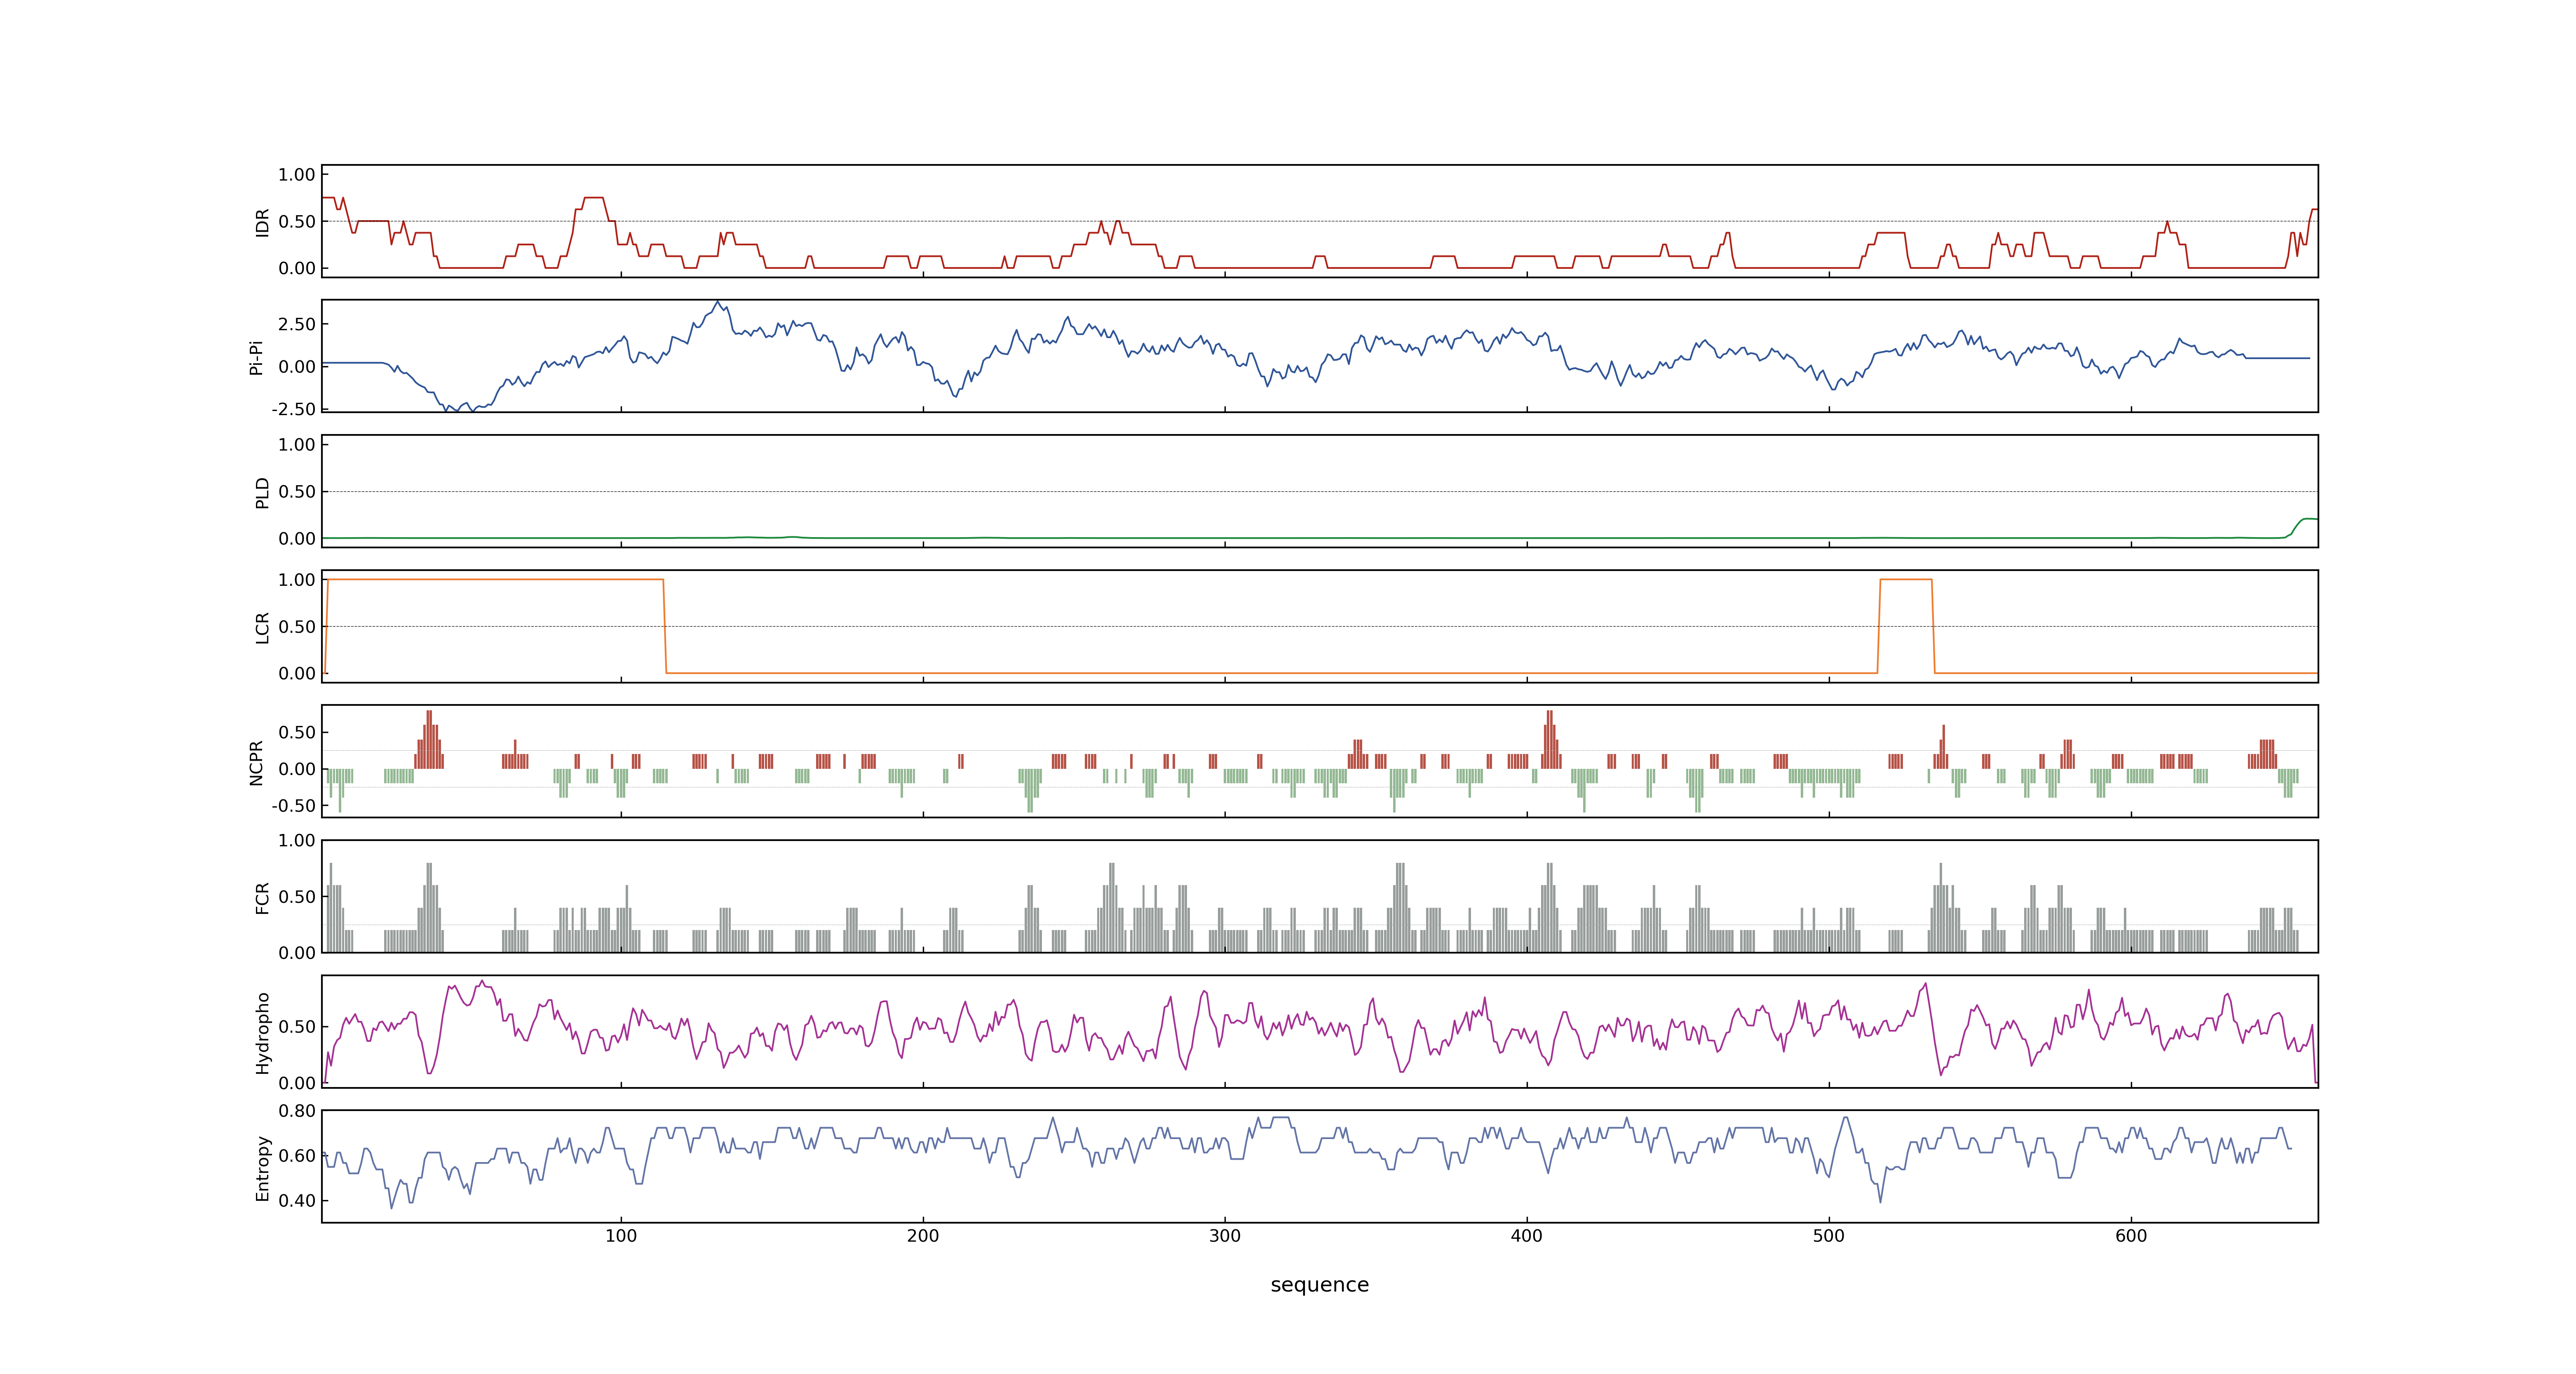Click the Pi-Pi y-axis label
The height and width of the screenshot is (1374, 2576).
point(256,357)
